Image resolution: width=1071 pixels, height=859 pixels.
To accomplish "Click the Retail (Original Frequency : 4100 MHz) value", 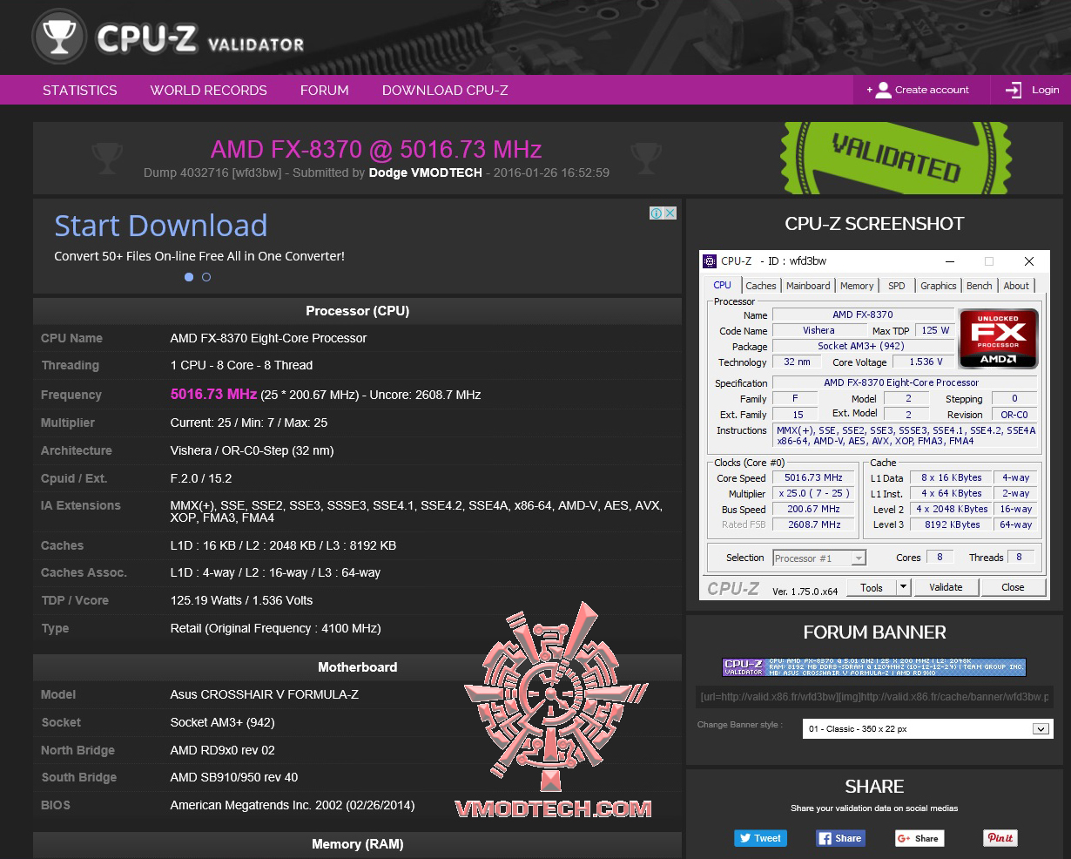I will 276,628.
